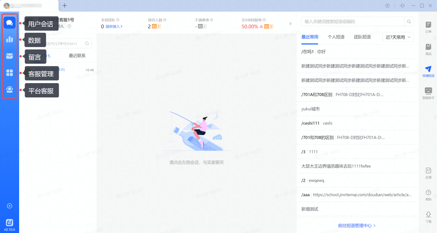Open the 订单 panel icon
Screen dimensions: 437x233
pyautogui.click(x=428, y=27)
